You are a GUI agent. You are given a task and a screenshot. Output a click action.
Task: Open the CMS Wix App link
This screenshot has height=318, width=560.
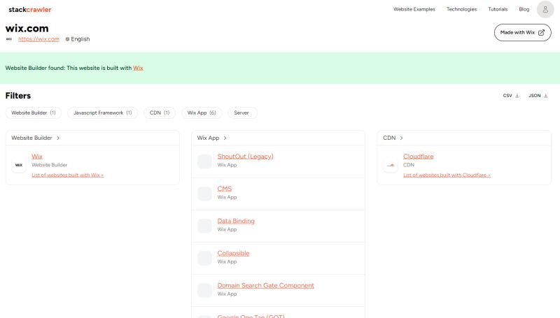[225, 189]
